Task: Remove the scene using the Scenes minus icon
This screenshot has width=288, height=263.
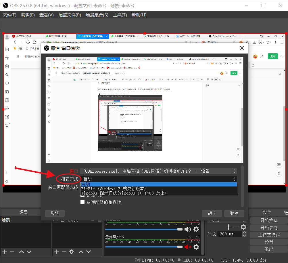Action: (12, 252)
